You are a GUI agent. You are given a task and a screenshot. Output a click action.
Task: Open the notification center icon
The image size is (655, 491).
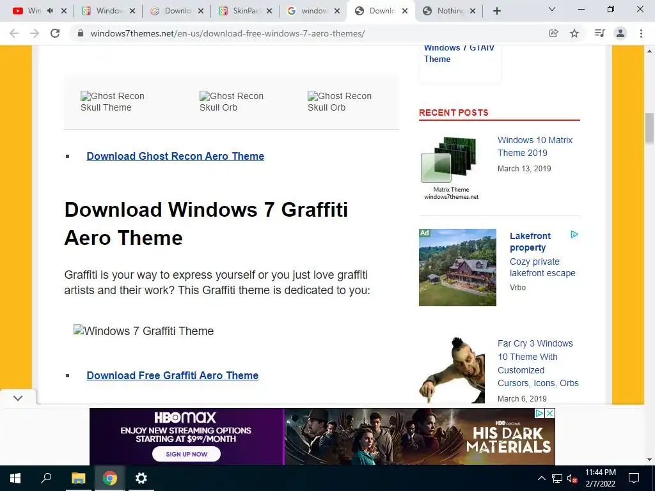pos(634,478)
